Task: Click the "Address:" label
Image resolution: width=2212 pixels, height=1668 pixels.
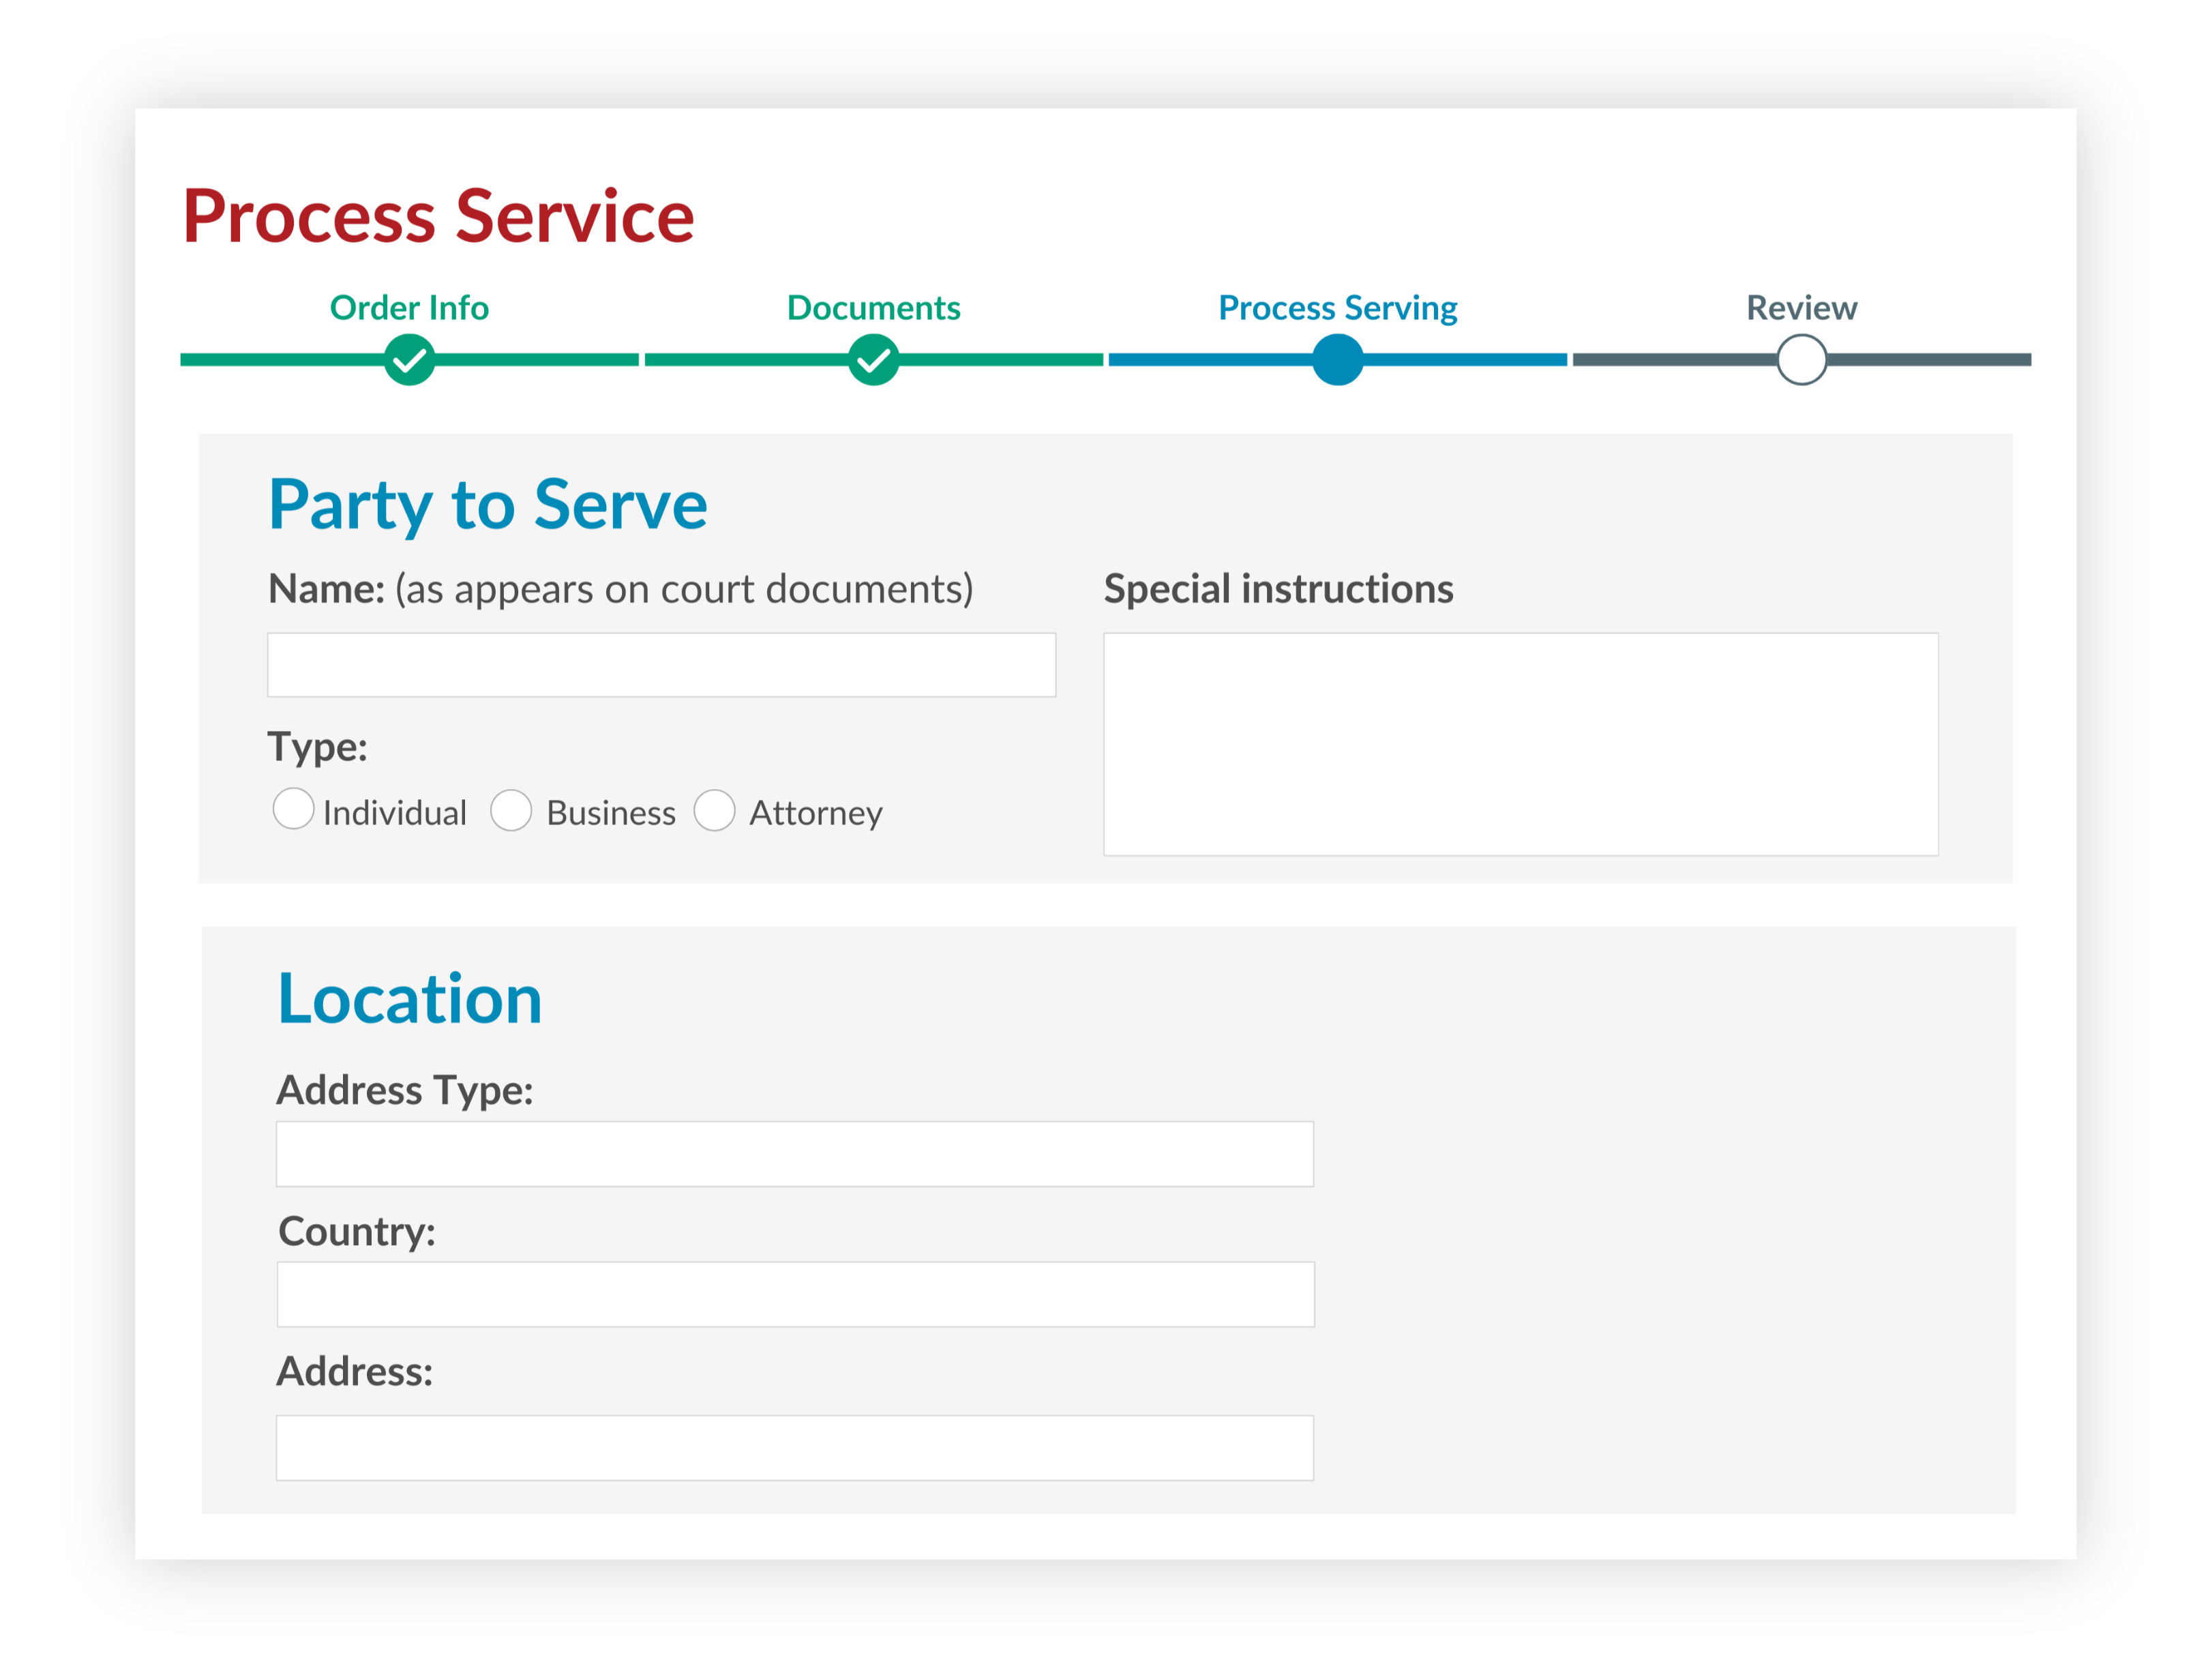Action: [x=355, y=1372]
